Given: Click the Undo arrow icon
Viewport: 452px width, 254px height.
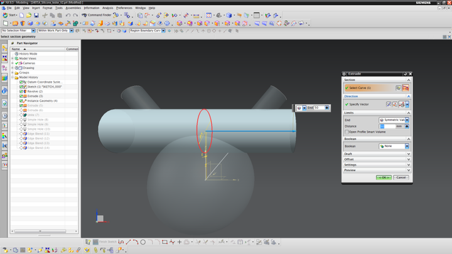Looking at the screenshot, I should (68, 15).
